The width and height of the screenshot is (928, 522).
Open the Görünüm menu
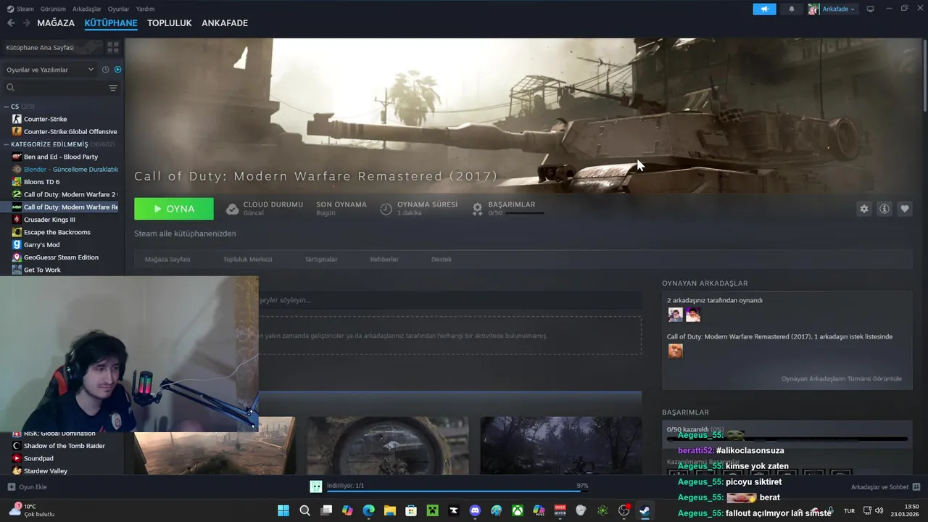53,9
